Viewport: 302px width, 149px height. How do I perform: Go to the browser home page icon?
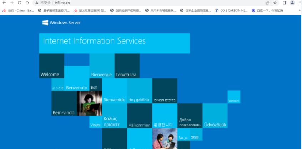[27, 3]
